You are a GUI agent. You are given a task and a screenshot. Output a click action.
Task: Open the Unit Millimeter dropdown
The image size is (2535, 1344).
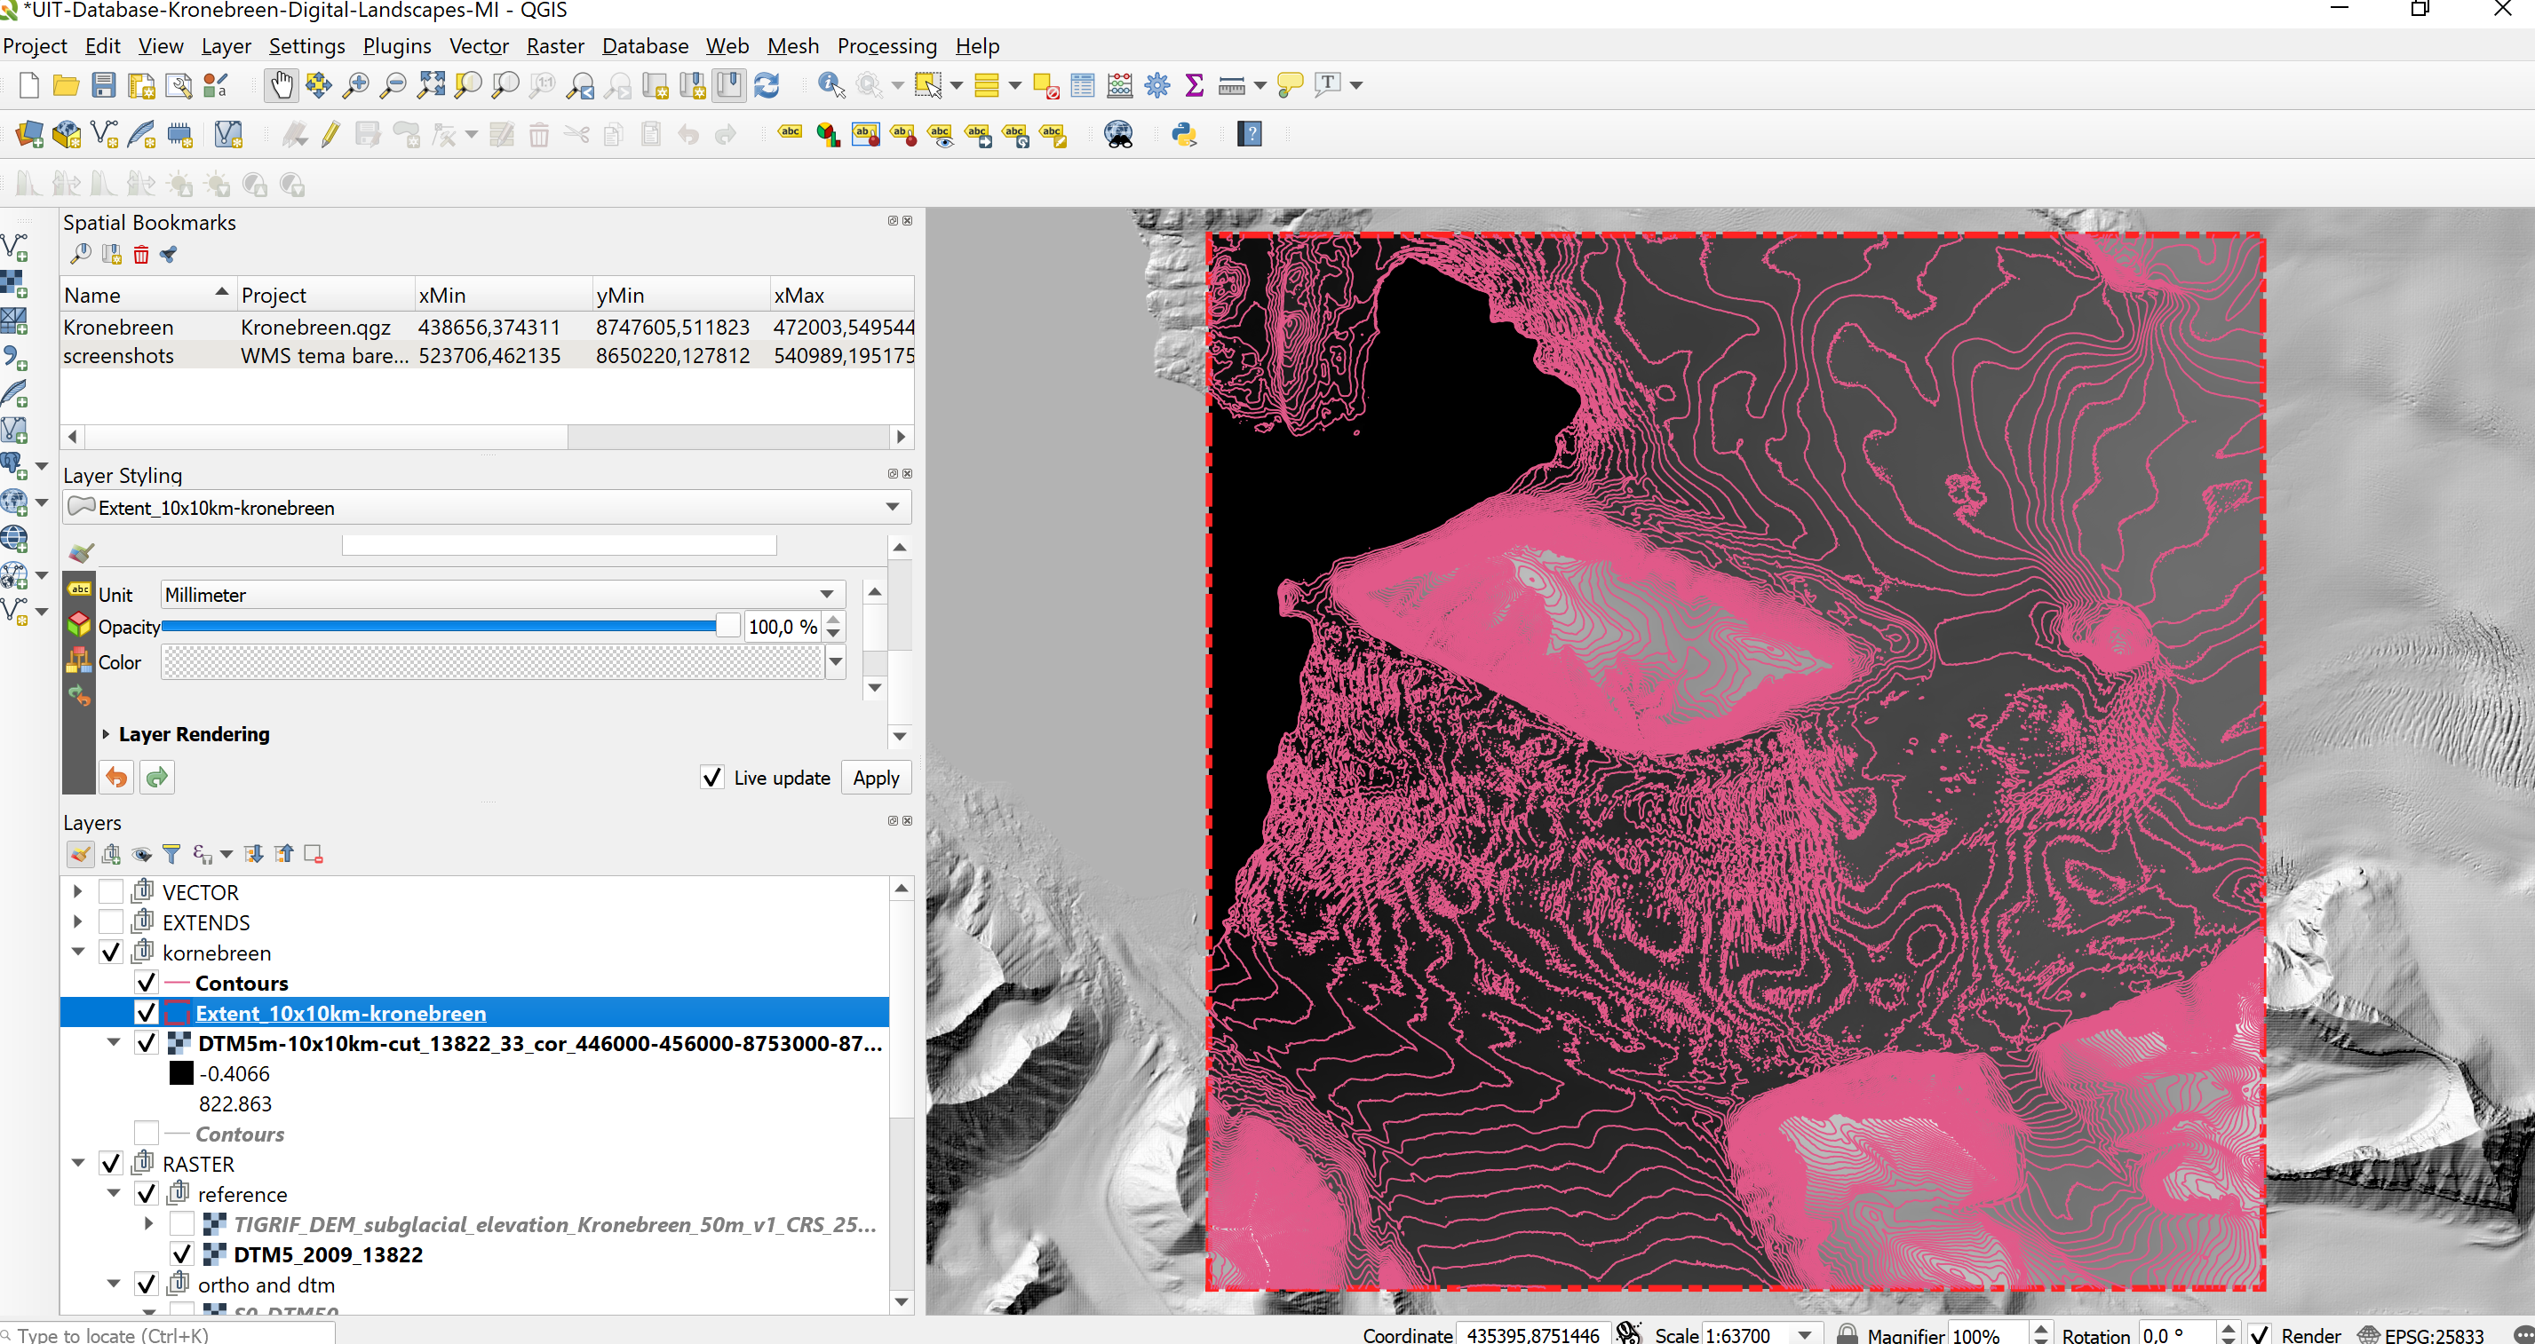(502, 594)
